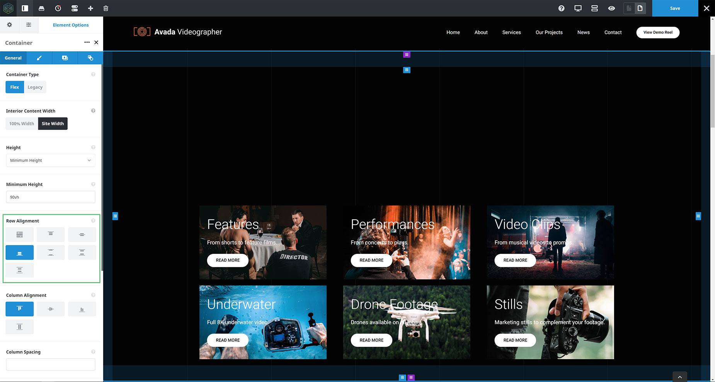Click the Minimum Height 90vh field

click(x=51, y=197)
